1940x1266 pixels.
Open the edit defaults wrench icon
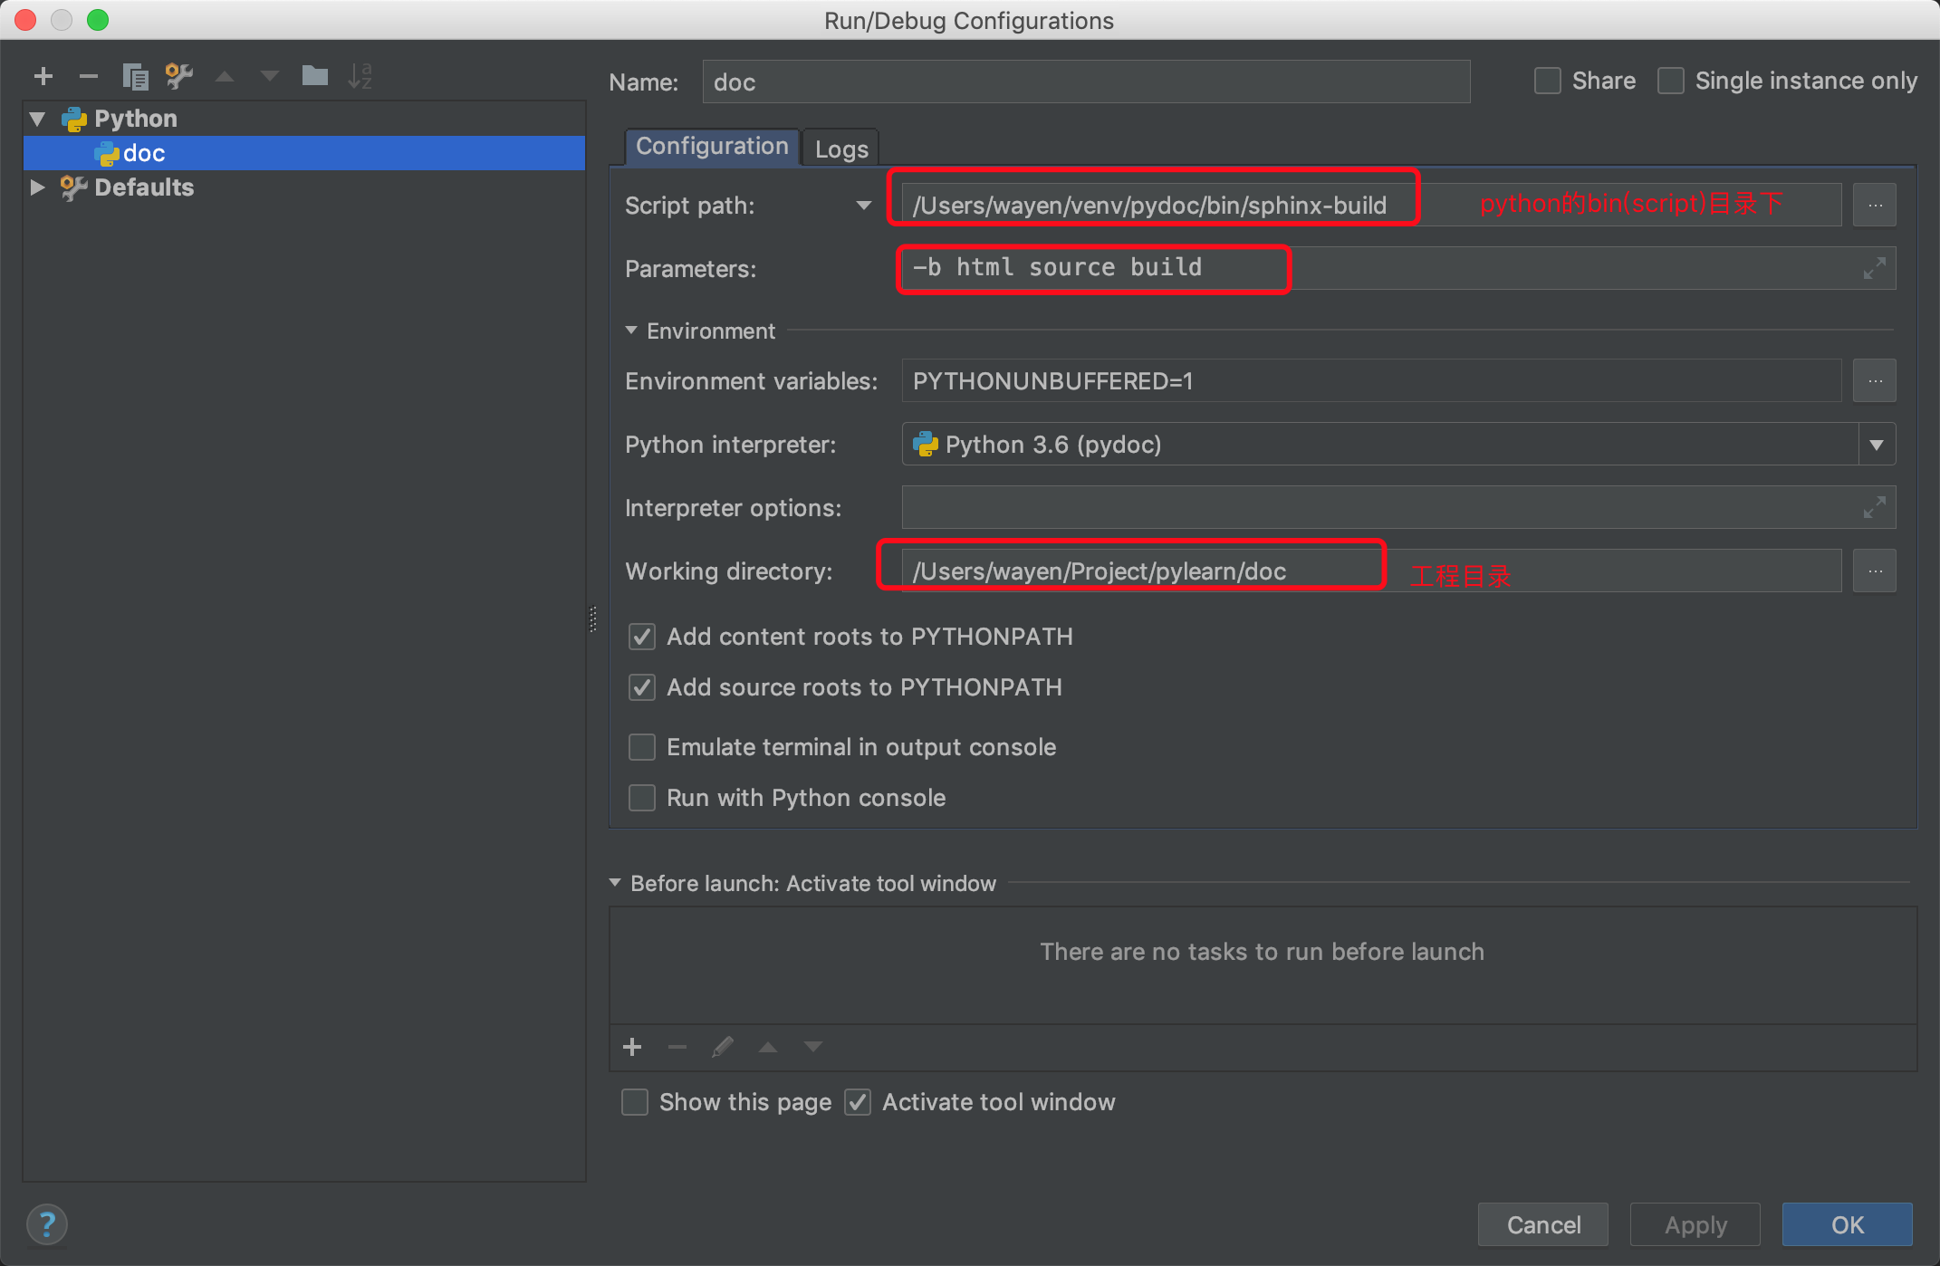click(x=178, y=76)
